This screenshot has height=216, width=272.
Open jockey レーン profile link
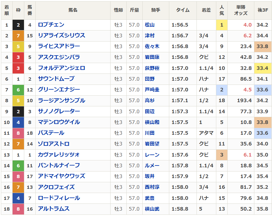152,155
